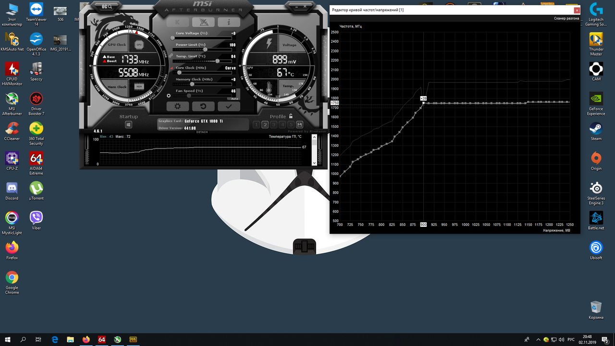
Task: Select profile slot 4
Action: (x=283, y=125)
